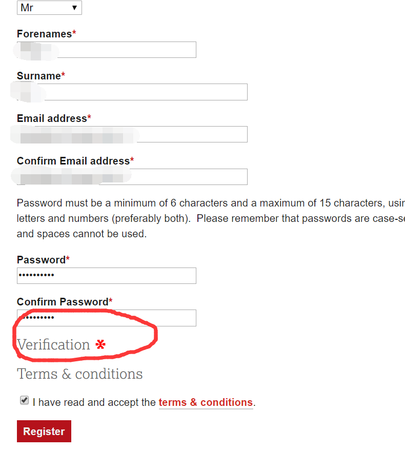Click the Terms & conditions section heading
This screenshot has width=405, height=452.
pyautogui.click(x=80, y=374)
